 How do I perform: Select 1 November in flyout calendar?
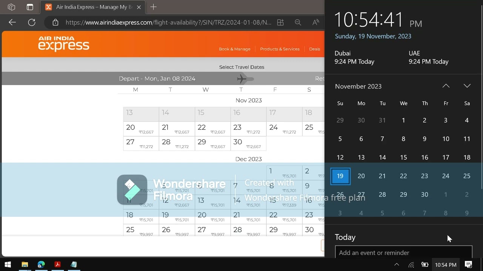pos(403,120)
